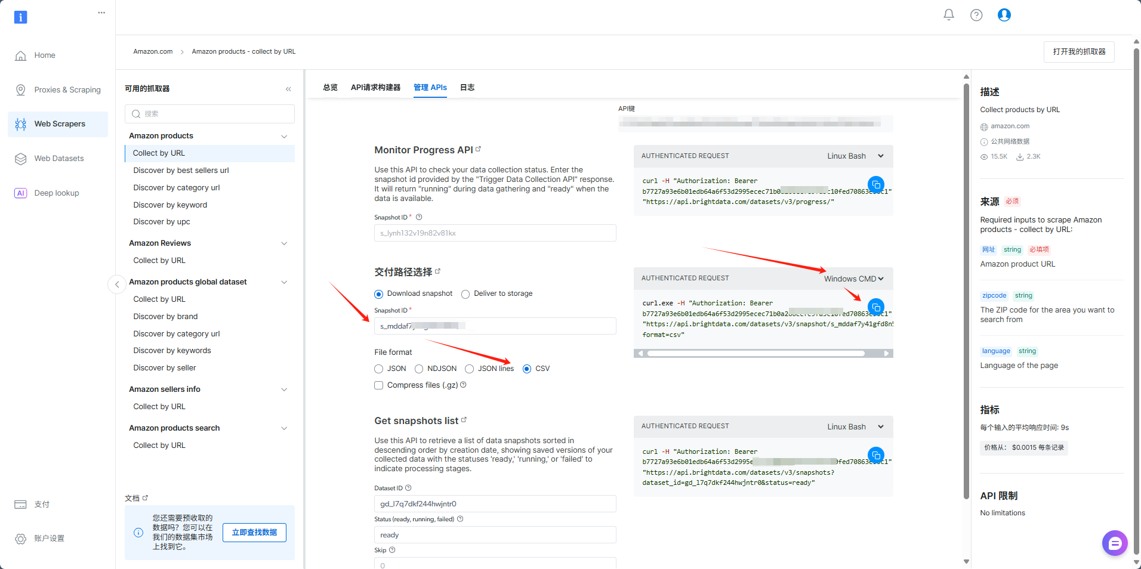Open Get snapshots list external link icon

pos(464,420)
